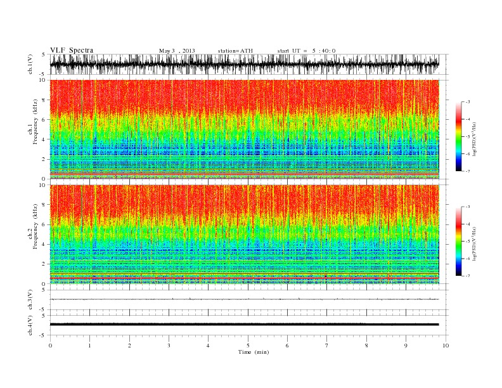Click the ch.1 spectrogram color bar
Image resolution: width=502 pixels, height=388 pixels.
coord(458,136)
